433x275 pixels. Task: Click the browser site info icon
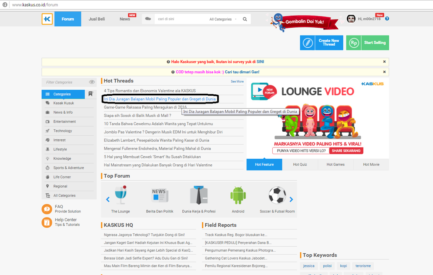(x=5, y=5)
